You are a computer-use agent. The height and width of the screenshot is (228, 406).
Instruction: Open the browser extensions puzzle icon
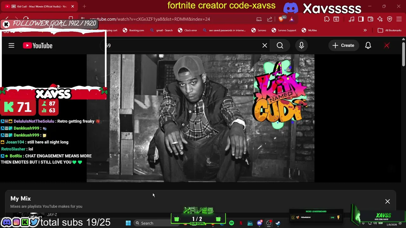click(x=327, y=19)
